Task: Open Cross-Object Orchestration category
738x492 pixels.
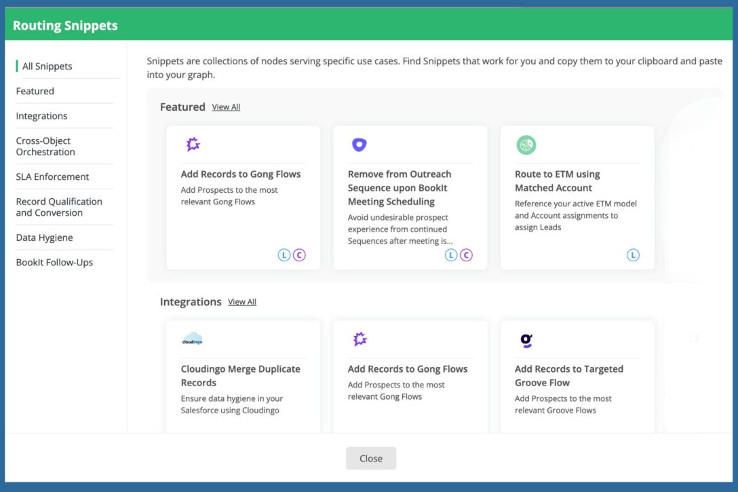Action: tap(45, 147)
